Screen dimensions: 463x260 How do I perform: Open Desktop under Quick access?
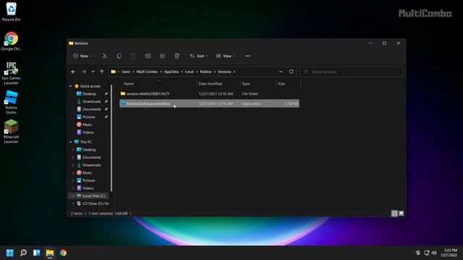[89, 94]
